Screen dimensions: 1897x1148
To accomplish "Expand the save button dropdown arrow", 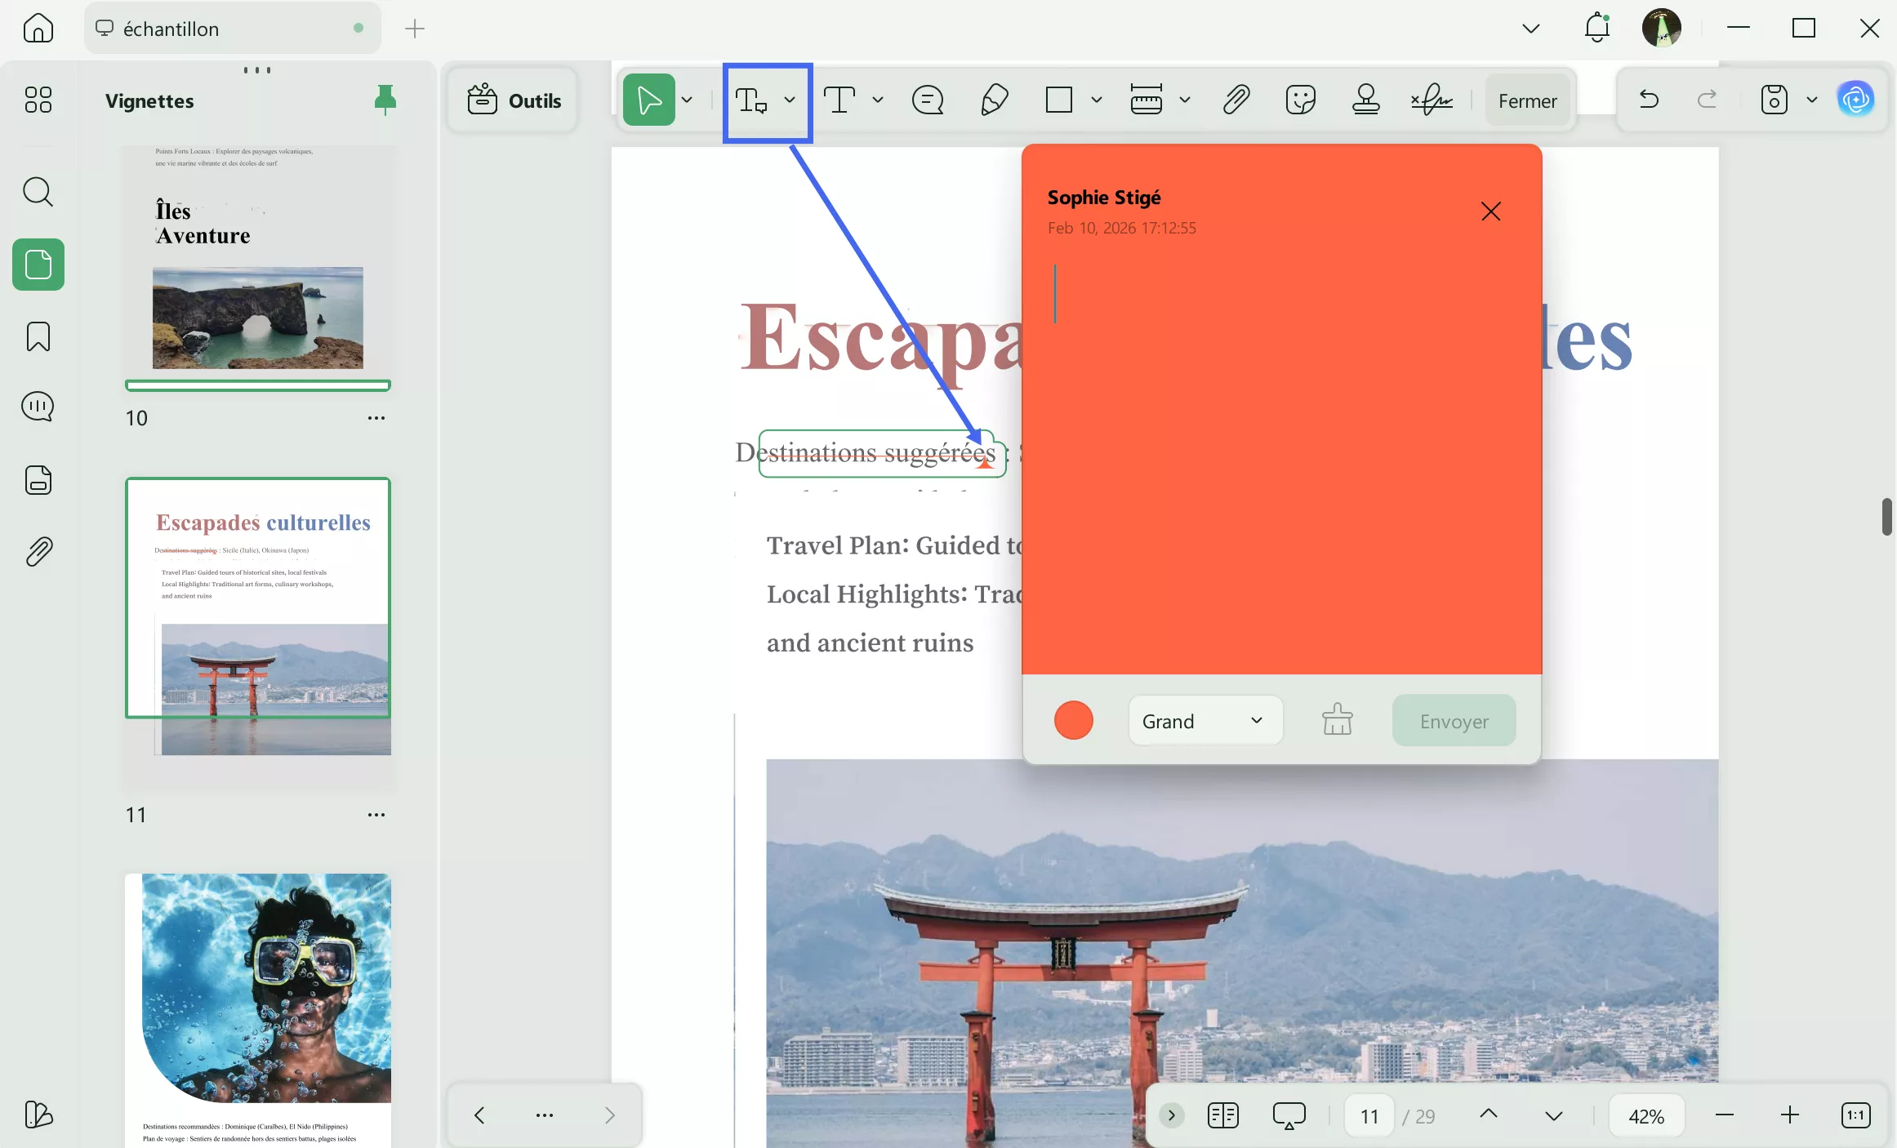I will [x=1812, y=100].
